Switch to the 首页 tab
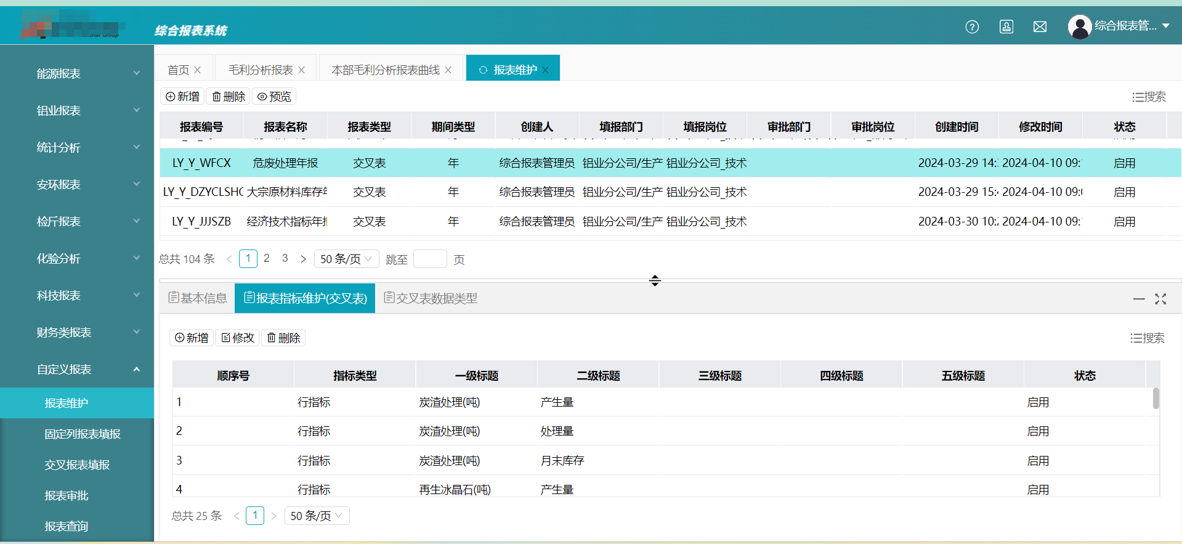 point(179,70)
